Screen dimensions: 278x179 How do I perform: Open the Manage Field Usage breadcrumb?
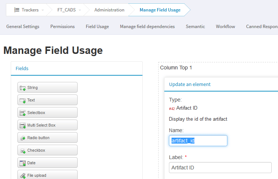[x=160, y=10]
